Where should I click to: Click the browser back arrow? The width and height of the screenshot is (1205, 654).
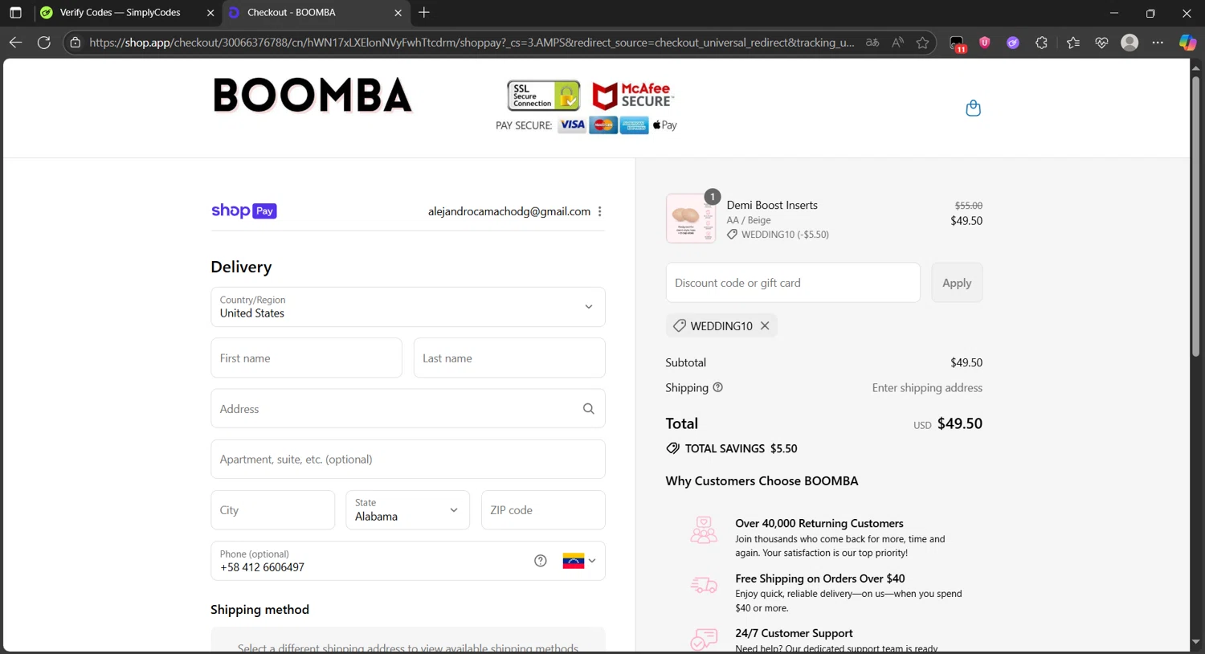point(15,43)
